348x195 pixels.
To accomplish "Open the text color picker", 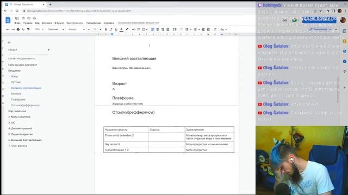I will click(121, 29).
